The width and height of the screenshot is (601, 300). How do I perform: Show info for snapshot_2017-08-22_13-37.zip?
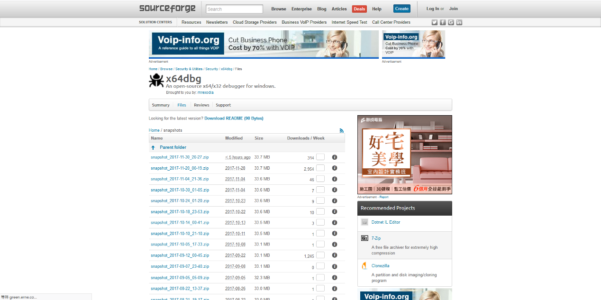click(335, 289)
